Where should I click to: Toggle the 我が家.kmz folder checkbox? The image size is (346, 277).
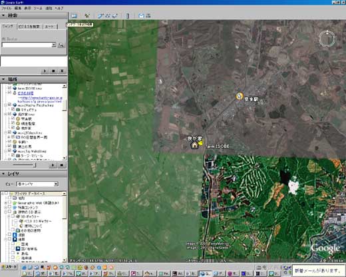[x=9, y=114]
